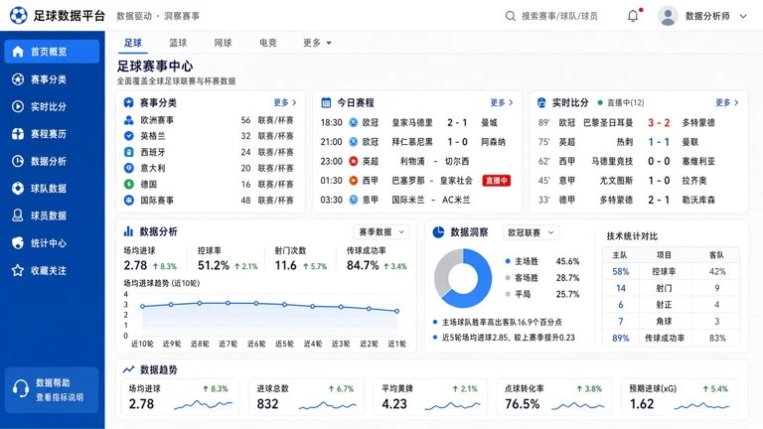Click the 进球总数 832 trend card

pos(306,397)
